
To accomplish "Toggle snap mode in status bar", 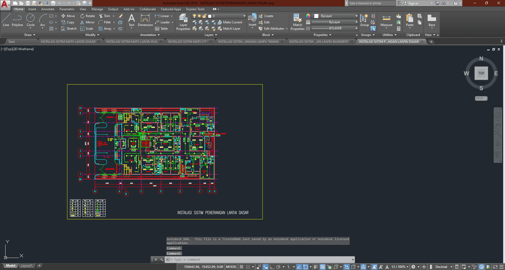I will coord(248,267).
